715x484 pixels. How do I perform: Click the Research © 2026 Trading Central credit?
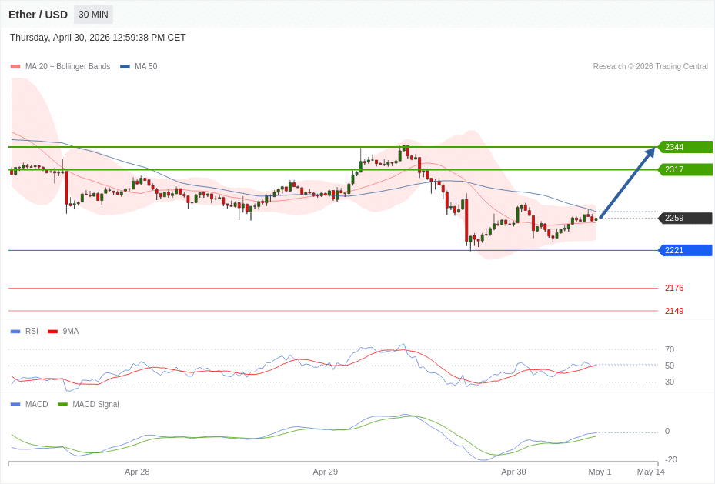[x=650, y=67]
